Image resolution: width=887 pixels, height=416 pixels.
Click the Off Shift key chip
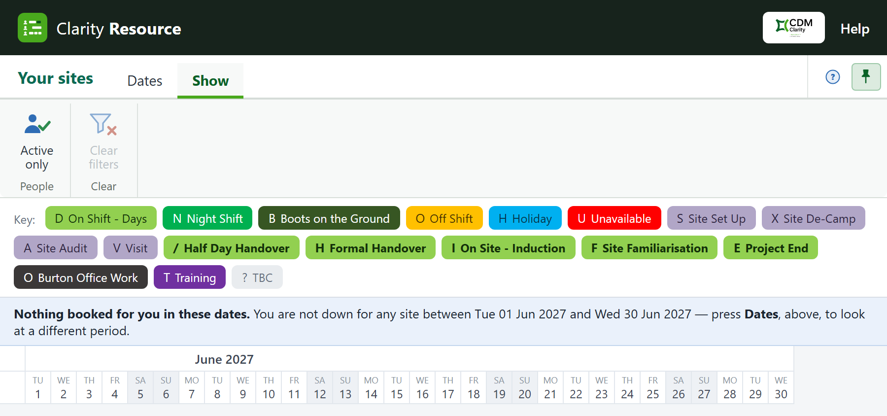(x=444, y=218)
